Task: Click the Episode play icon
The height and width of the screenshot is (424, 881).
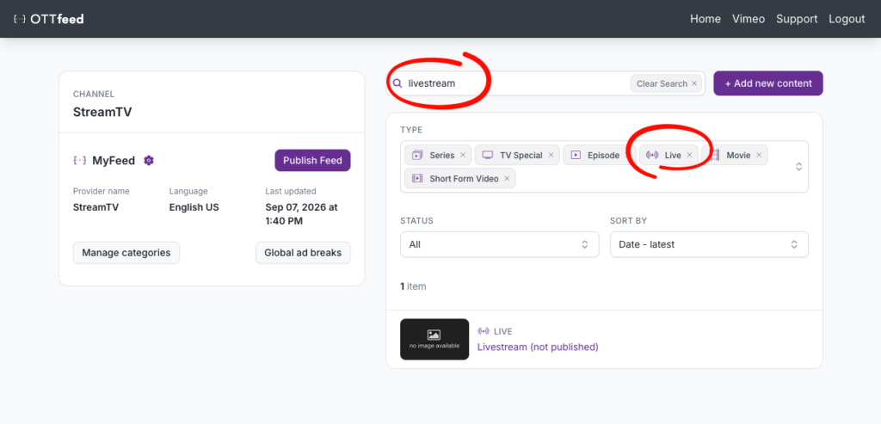Action: click(x=576, y=156)
